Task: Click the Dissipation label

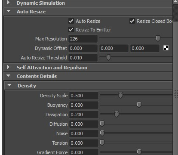Action: 57,115
